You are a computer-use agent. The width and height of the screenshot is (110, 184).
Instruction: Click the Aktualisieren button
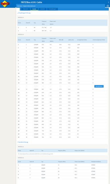pos(99,86)
